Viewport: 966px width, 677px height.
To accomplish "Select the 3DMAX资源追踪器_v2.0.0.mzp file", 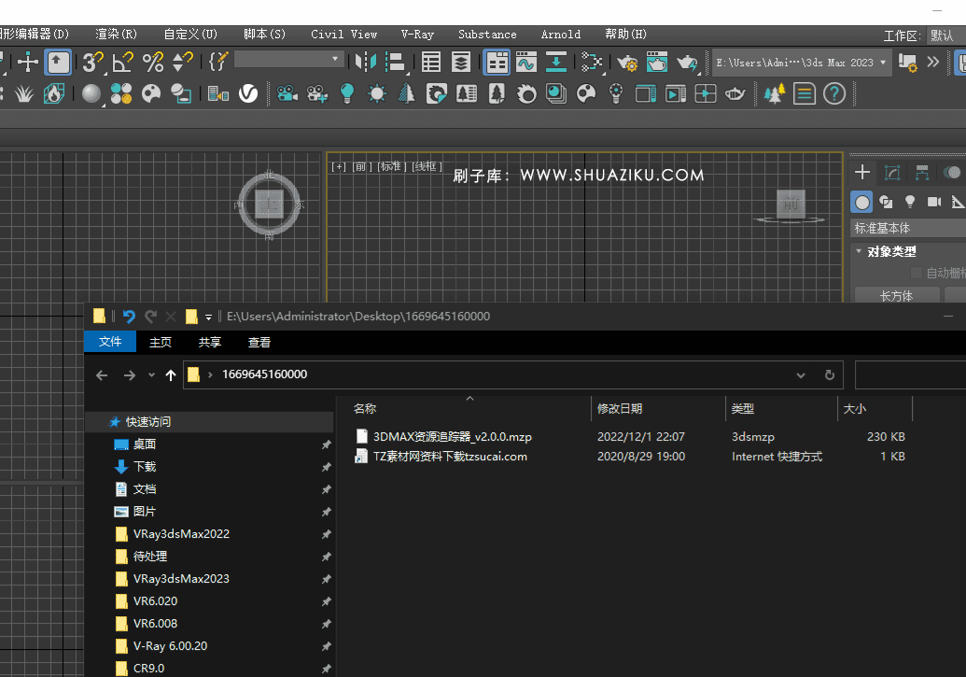I will tap(452, 436).
